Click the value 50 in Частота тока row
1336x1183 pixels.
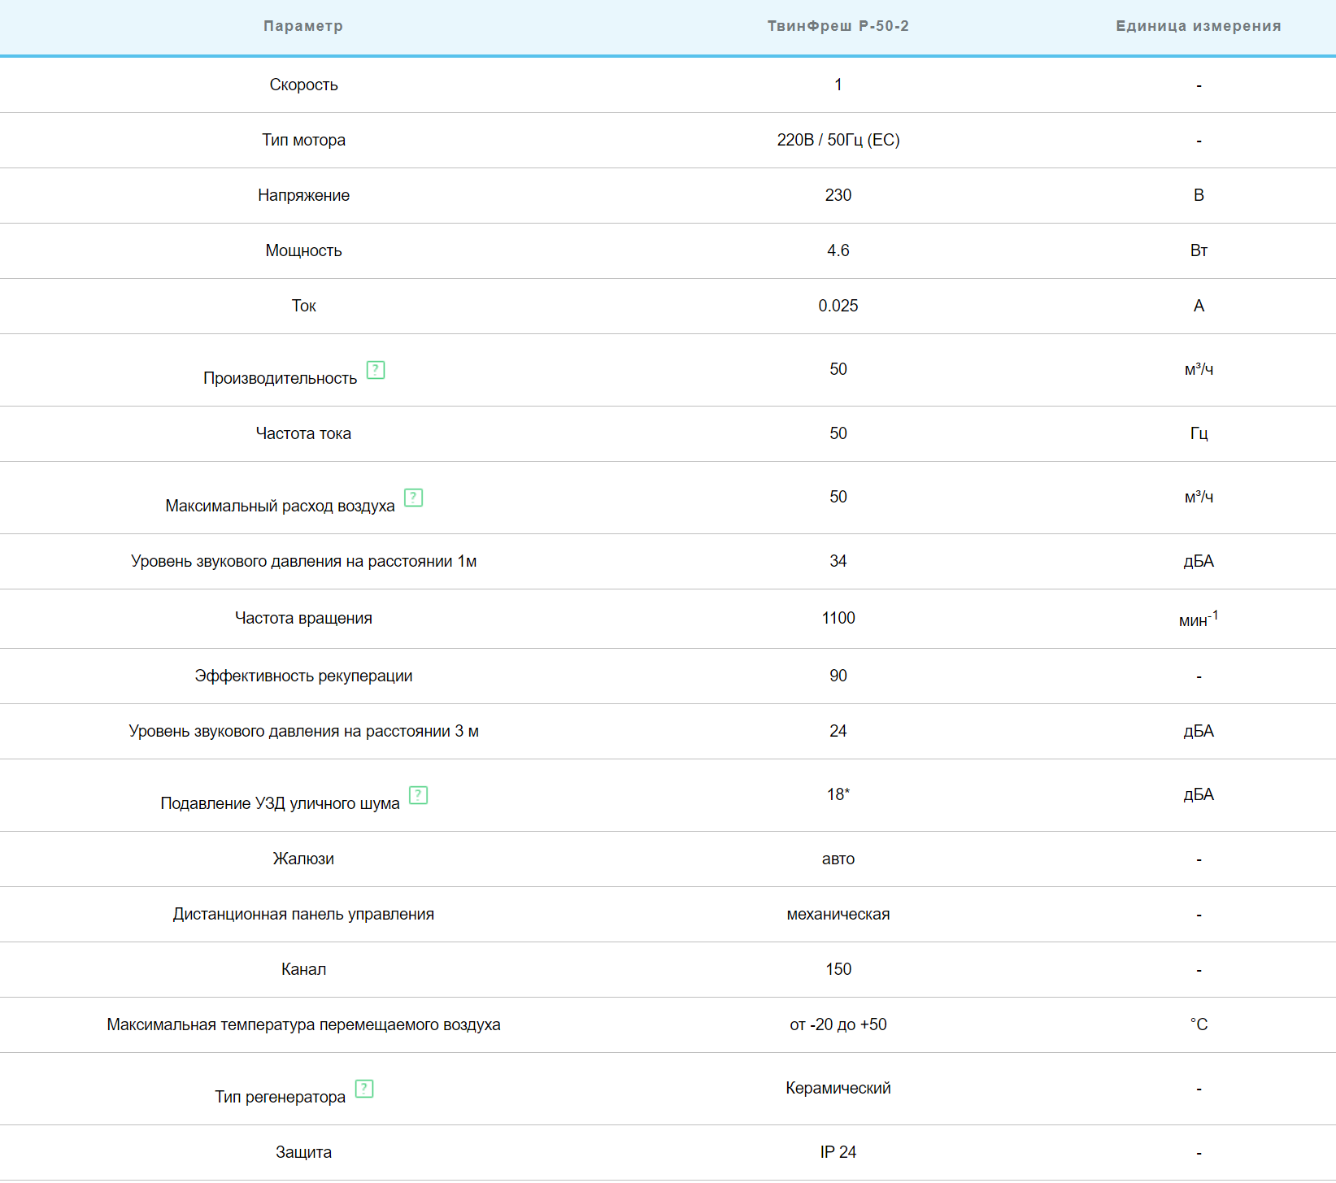tap(838, 433)
